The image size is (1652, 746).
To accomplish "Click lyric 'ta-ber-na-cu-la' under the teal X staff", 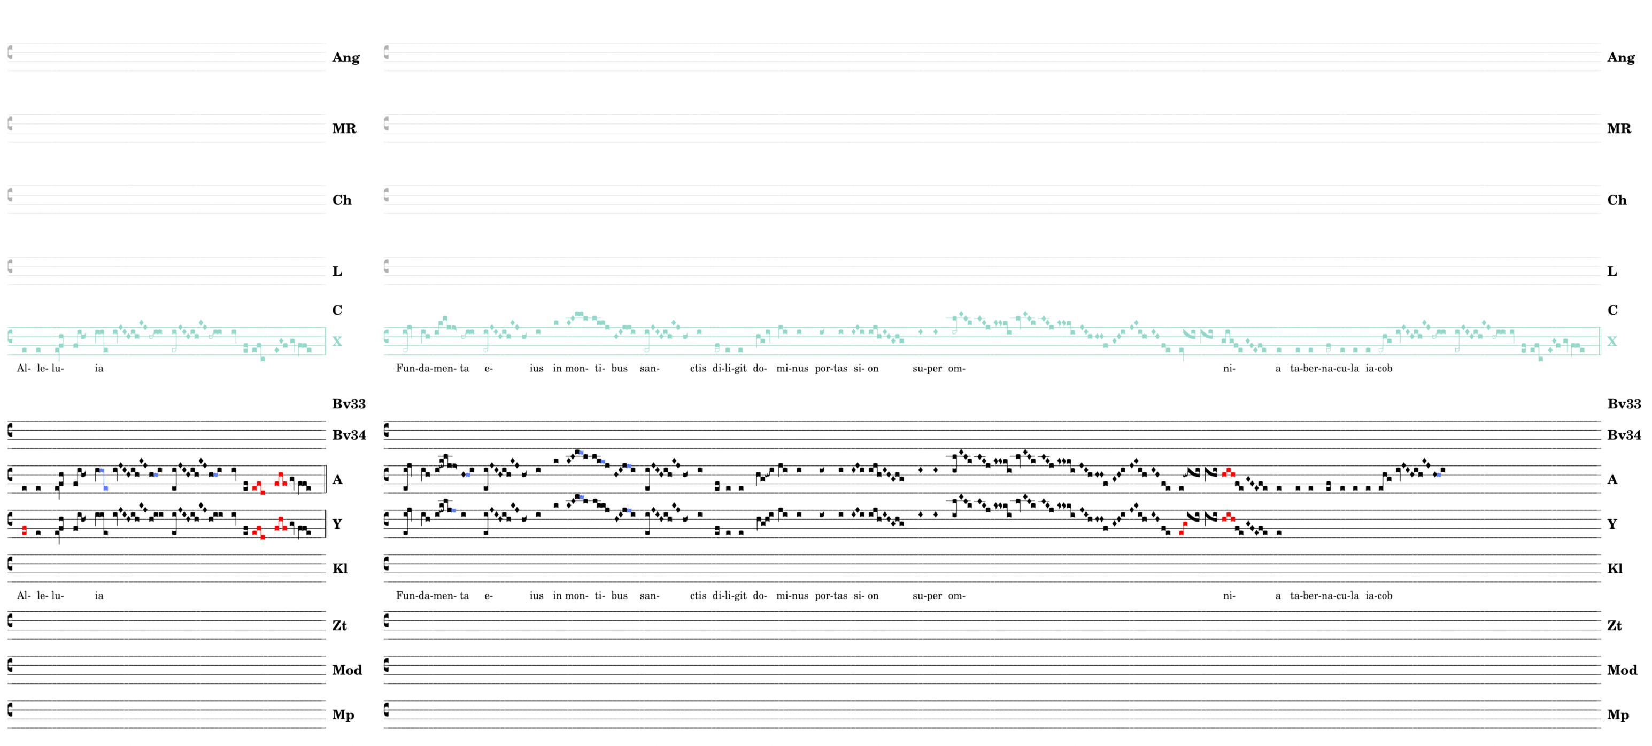I will (1324, 369).
